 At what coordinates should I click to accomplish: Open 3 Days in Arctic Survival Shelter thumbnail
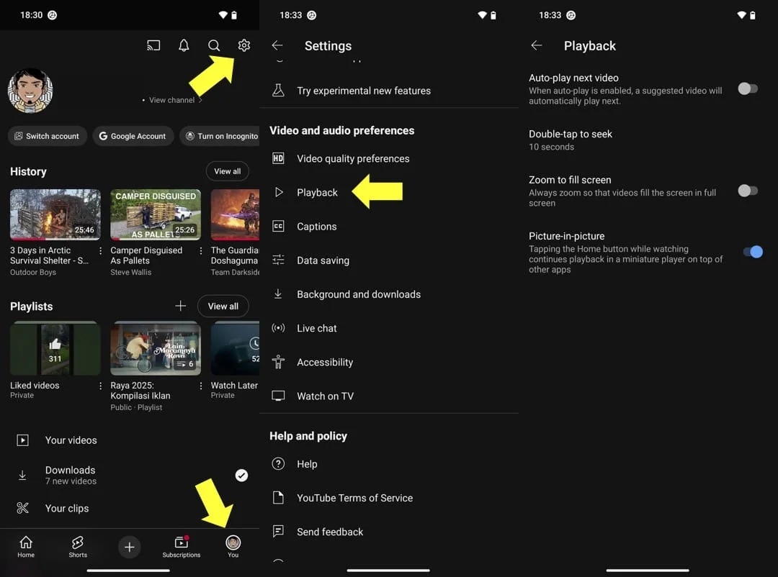pyautogui.click(x=55, y=214)
